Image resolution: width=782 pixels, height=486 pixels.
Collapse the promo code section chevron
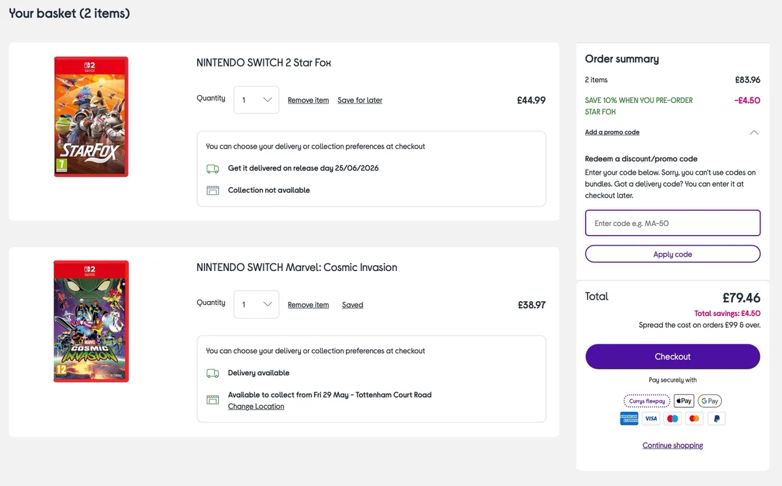(x=754, y=132)
